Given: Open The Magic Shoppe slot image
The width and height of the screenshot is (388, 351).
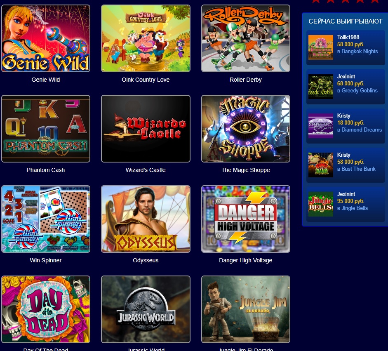Looking at the screenshot, I should 246,129.
